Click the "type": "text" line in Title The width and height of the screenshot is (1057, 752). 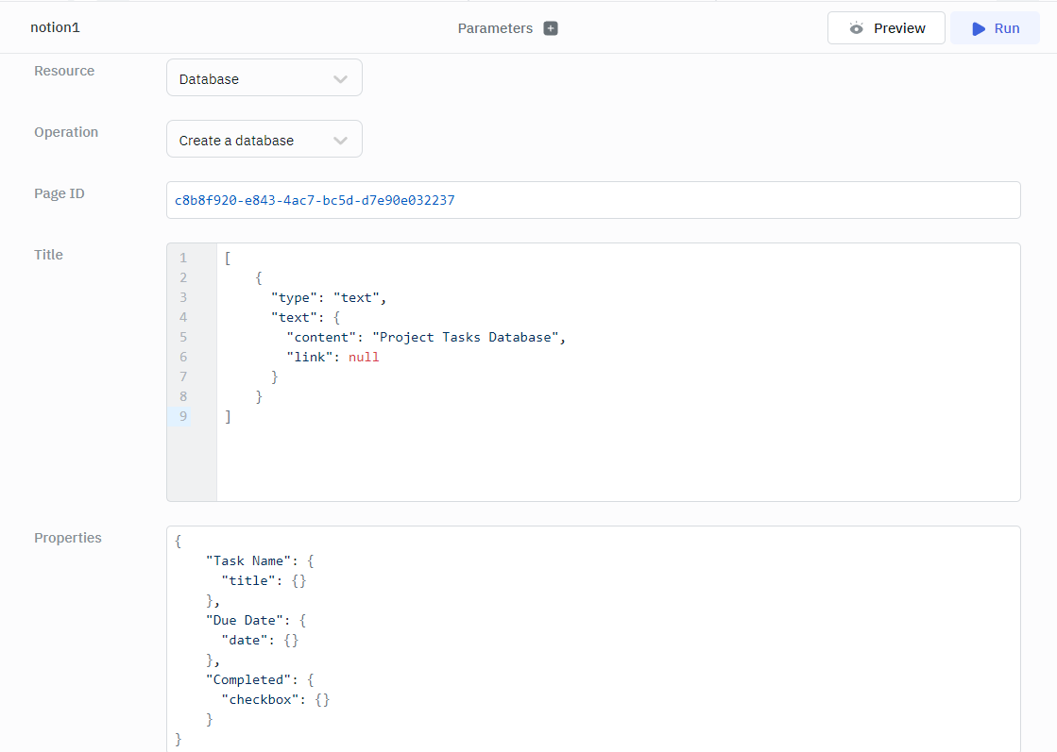click(329, 297)
